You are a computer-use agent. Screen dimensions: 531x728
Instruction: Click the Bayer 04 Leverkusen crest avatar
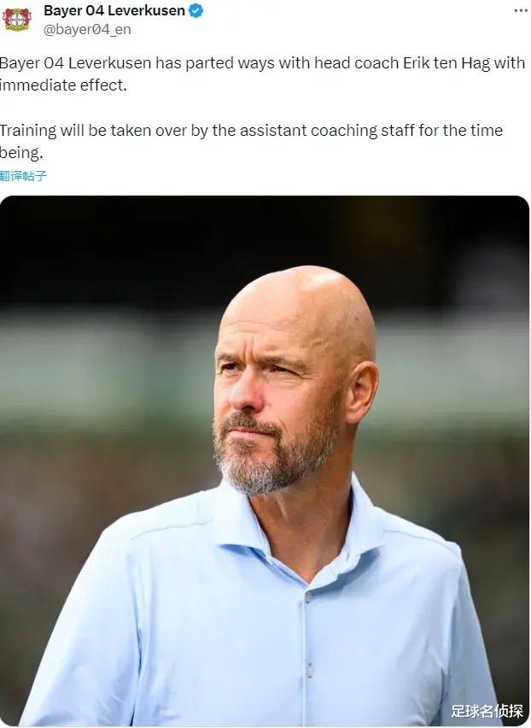coord(17,19)
